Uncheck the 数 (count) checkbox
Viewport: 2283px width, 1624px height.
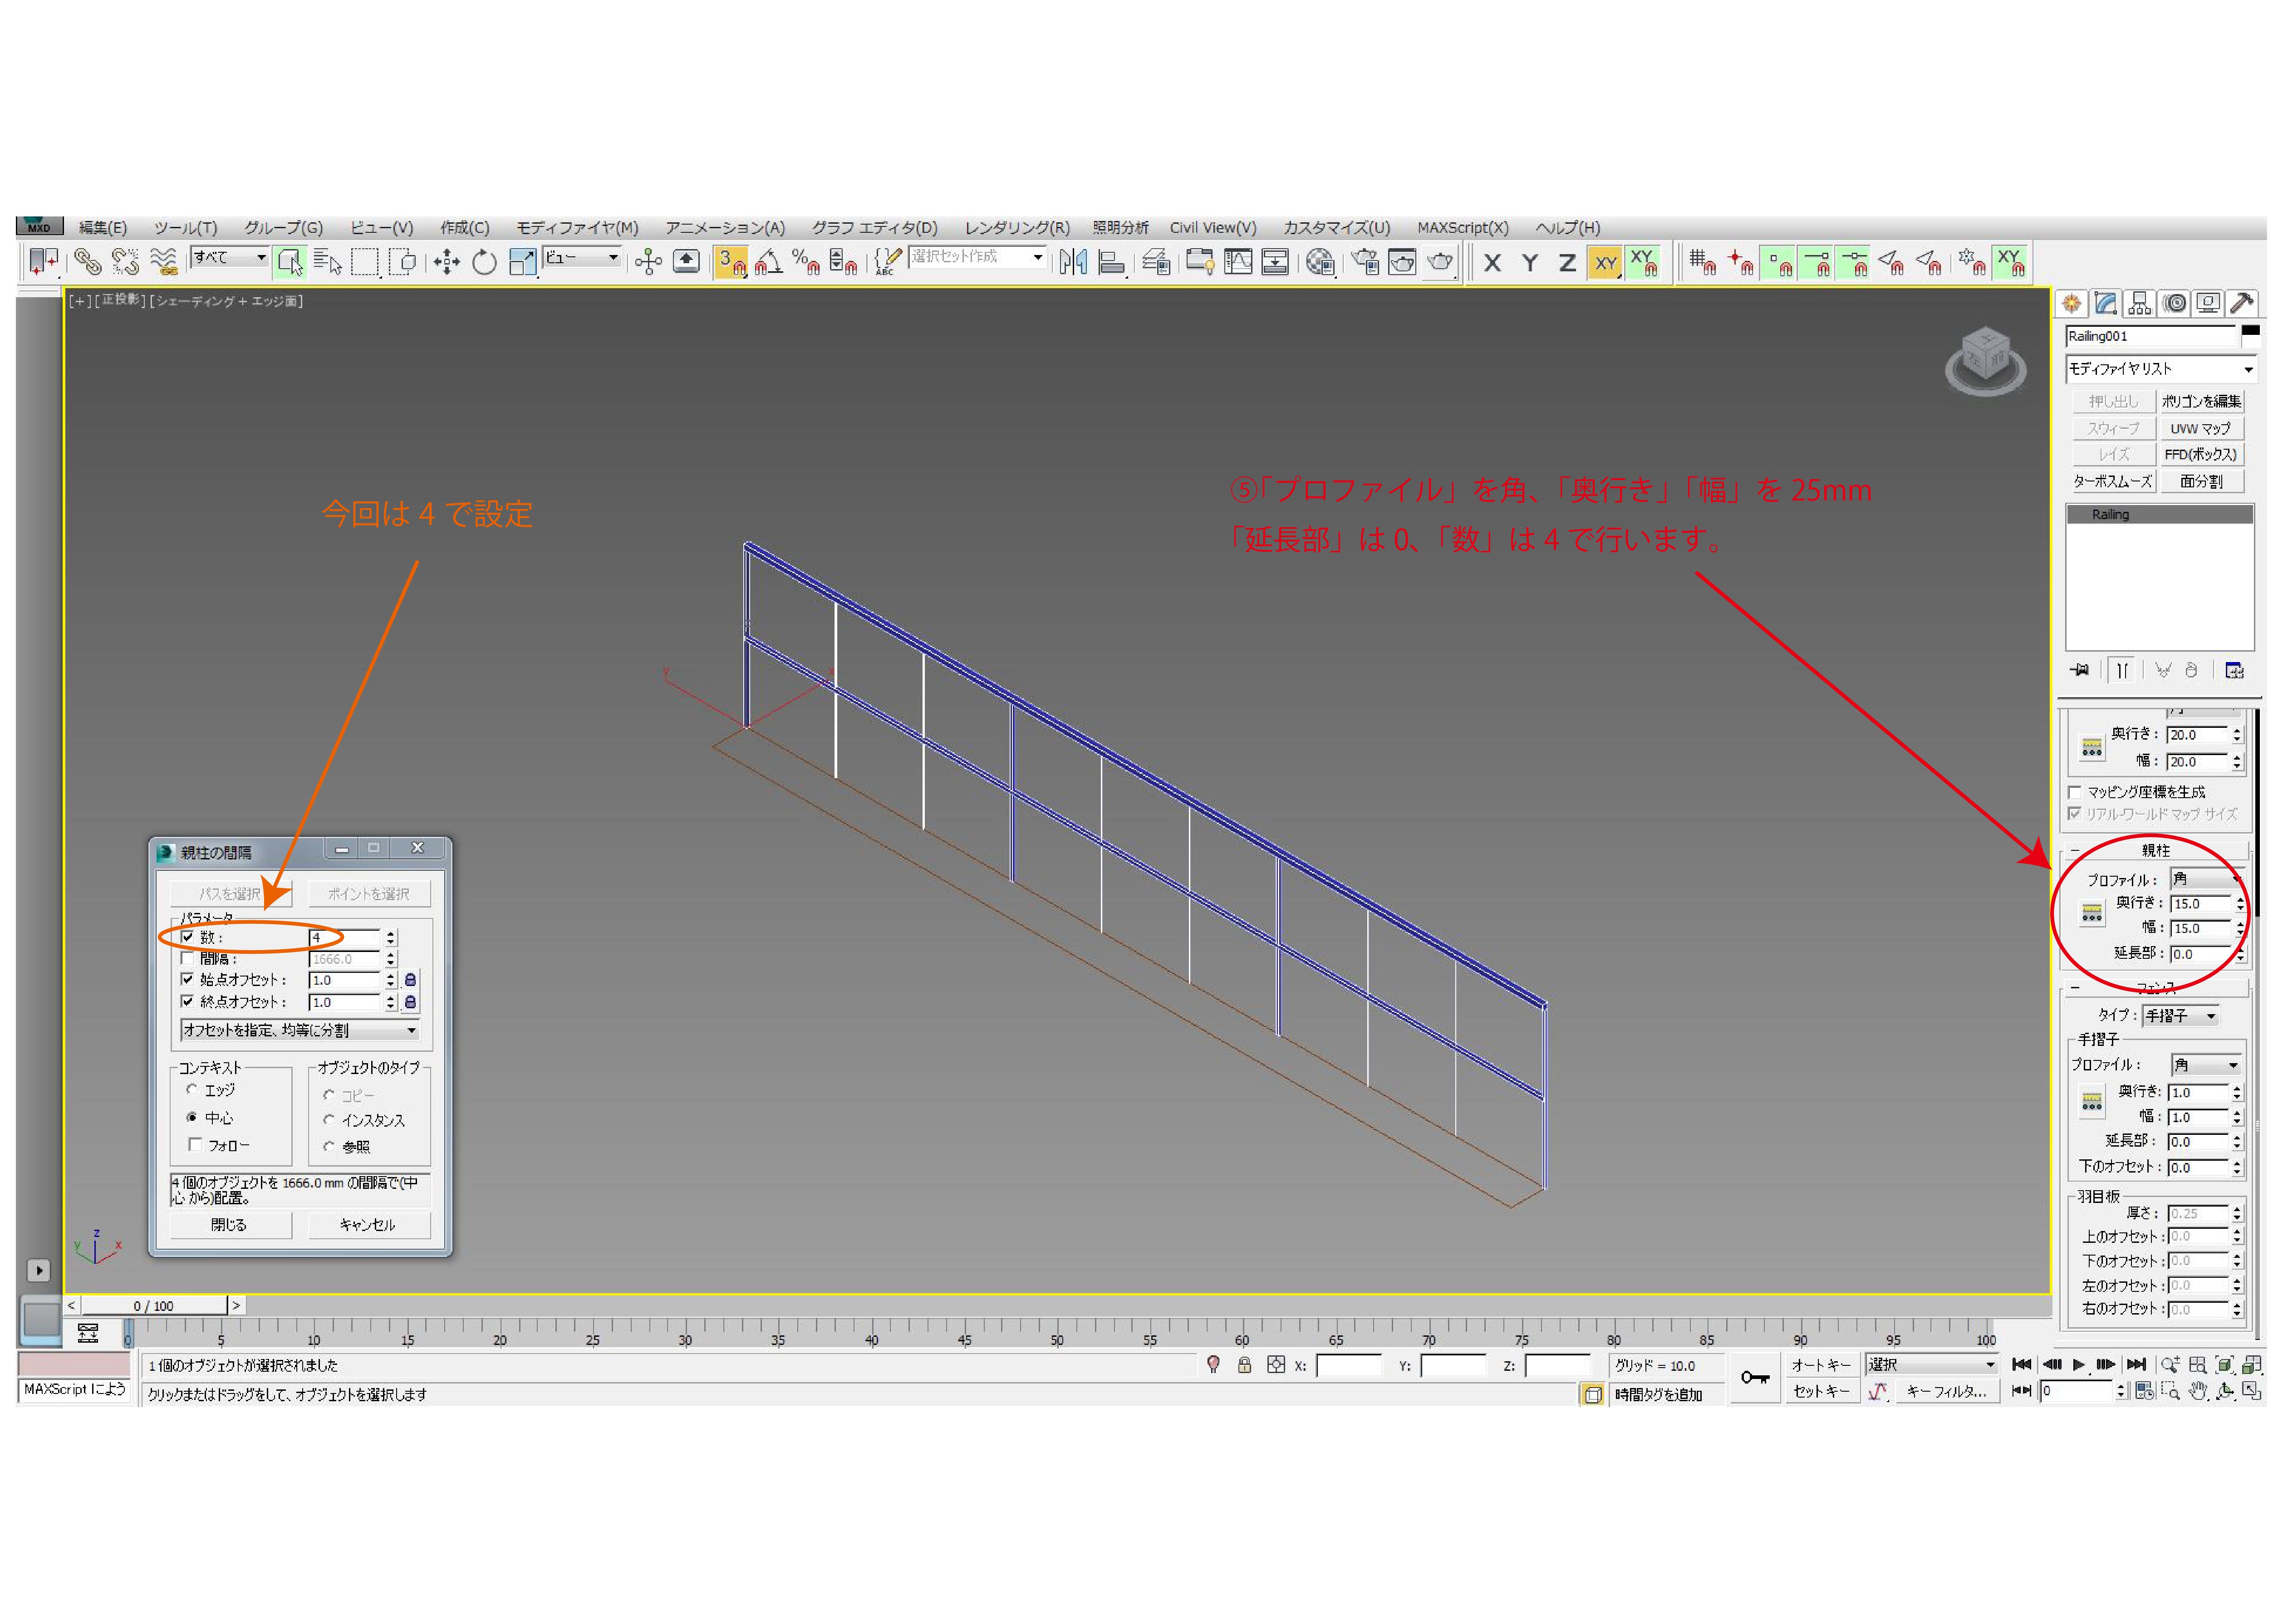(187, 937)
